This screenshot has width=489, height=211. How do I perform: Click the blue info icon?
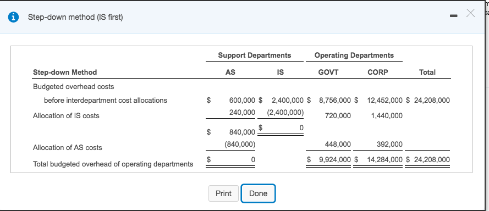coord(13,18)
